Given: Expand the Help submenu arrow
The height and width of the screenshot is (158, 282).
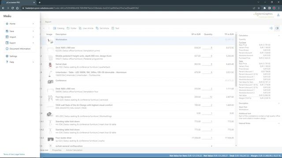Looking at the screenshot, I should [x=33, y=62].
